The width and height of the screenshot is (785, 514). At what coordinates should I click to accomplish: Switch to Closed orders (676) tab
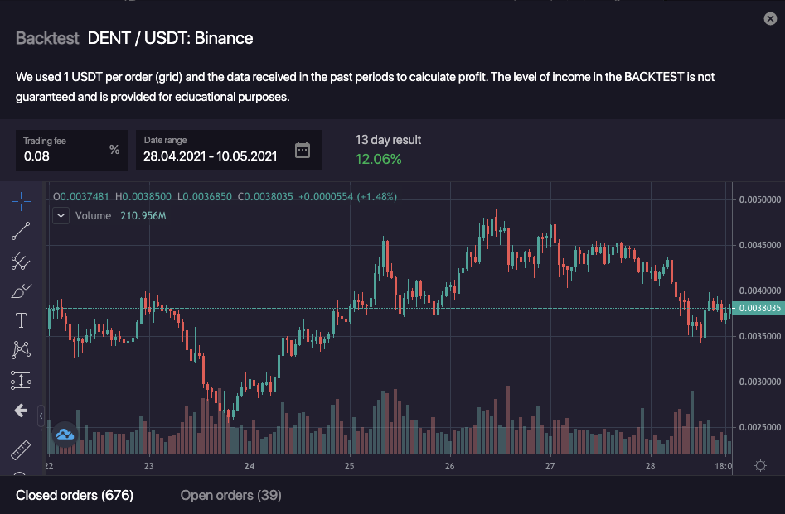click(x=75, y=495)
